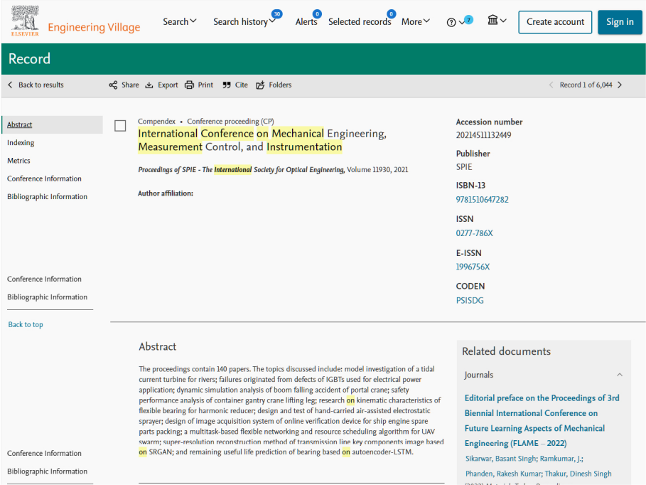Viewport: 646px width, 485px height.
Task: Click the Folders label in the toolbar
Action: click(x=280, y=85)
